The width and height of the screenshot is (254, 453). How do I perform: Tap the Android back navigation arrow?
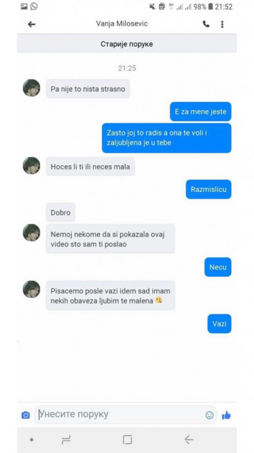pos(189,440)
